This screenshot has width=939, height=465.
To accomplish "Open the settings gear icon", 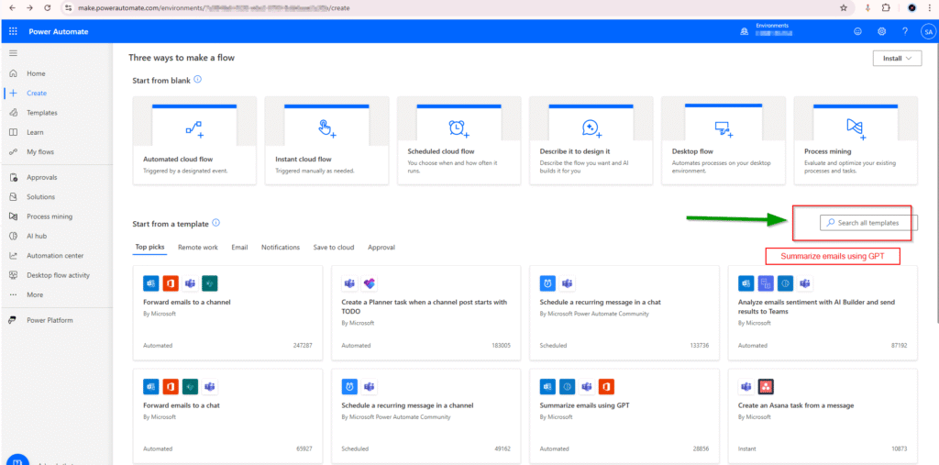I will coord(881,31).
